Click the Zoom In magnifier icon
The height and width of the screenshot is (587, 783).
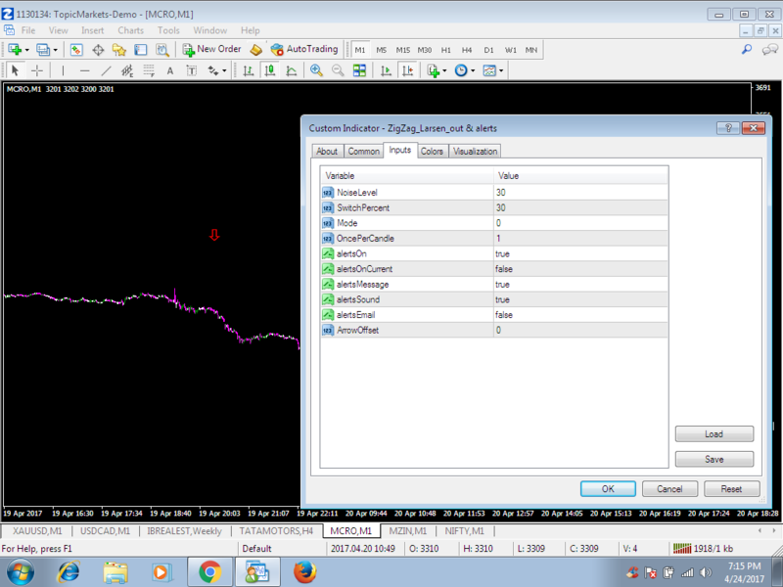(316, 70)
